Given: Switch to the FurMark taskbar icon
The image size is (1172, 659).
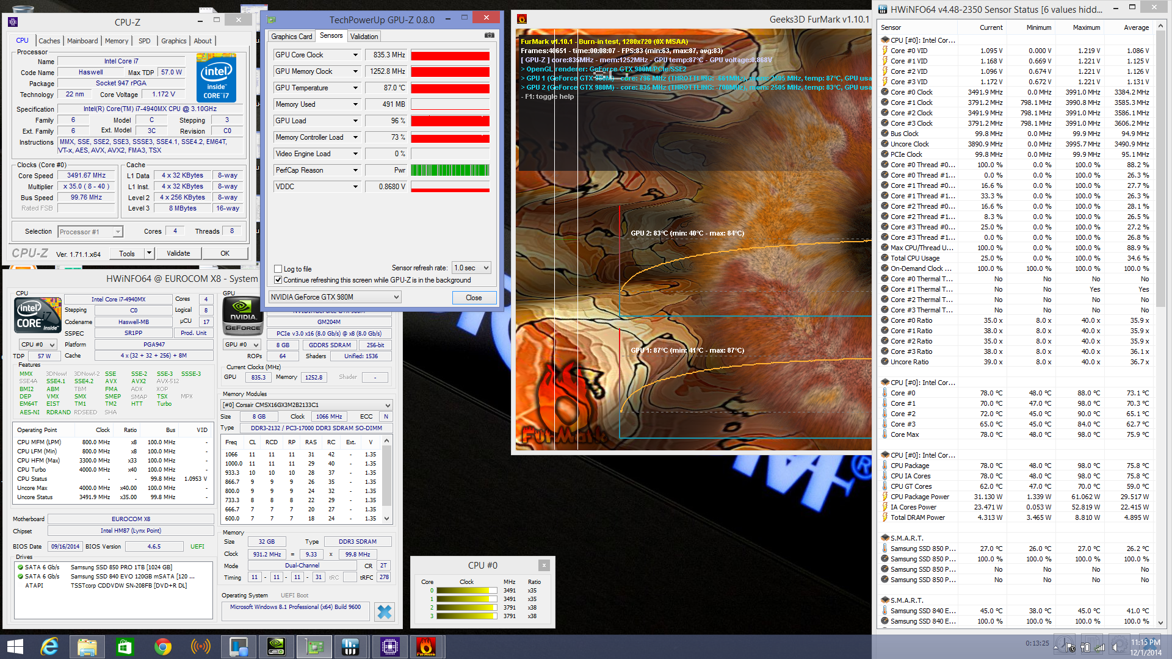Looking at the screenshot, I should tap(426, 646).
